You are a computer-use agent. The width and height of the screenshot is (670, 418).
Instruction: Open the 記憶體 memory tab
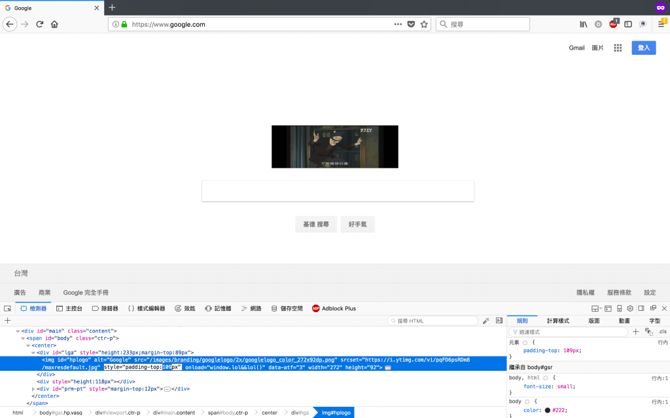[218, 308]
